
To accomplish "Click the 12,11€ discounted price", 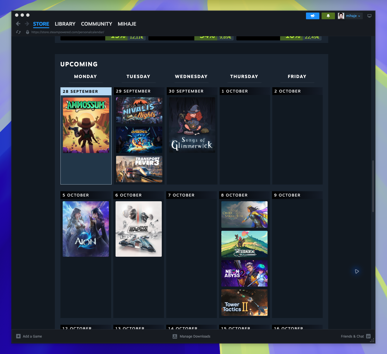I will tap(136, 37).
